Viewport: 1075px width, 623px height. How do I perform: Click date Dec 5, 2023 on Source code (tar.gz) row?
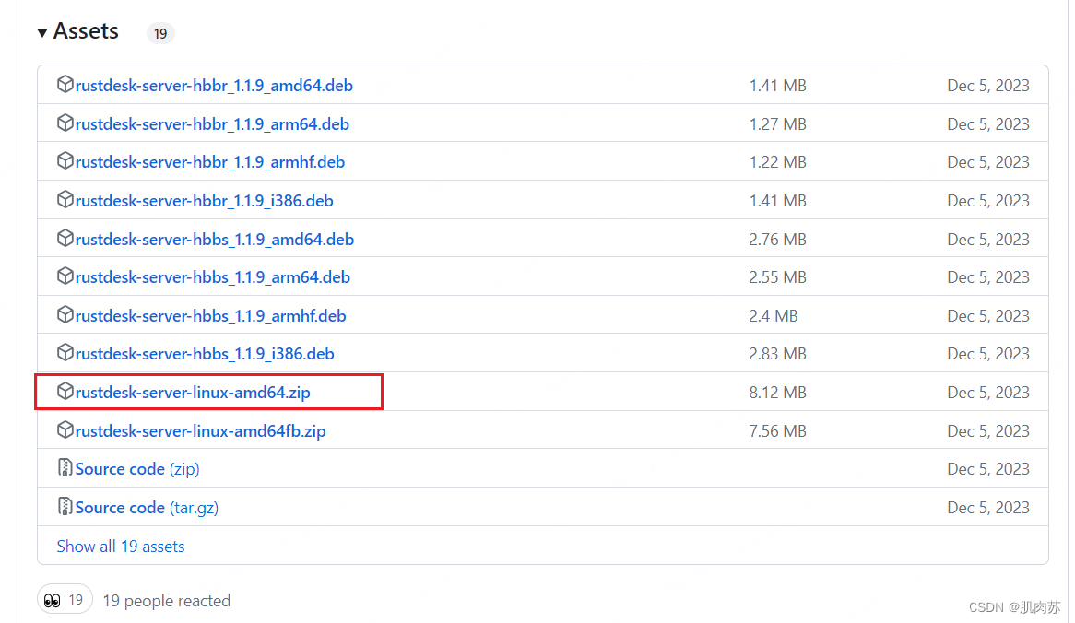988,508
